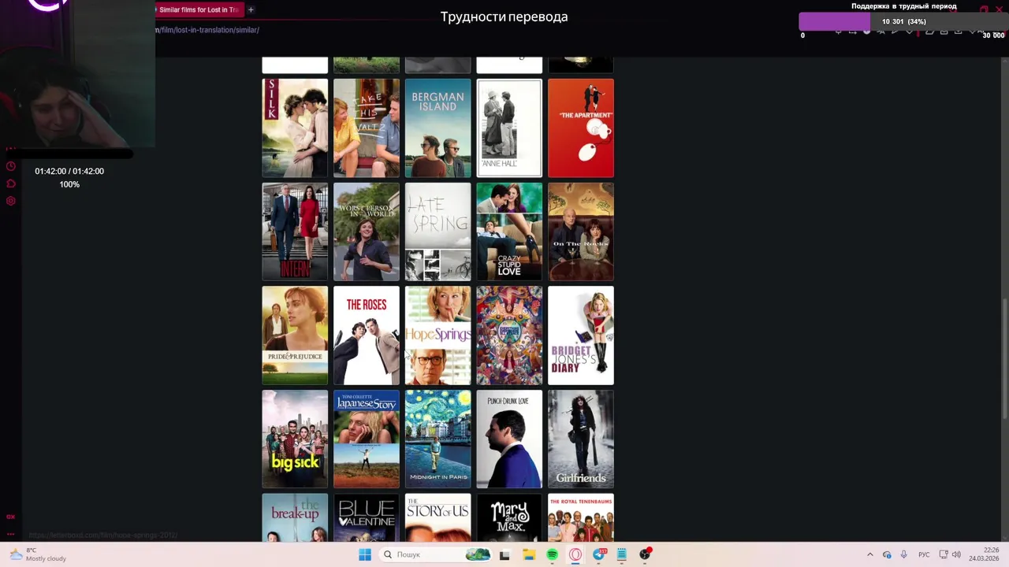Open the Pride & Prejudice poster

(295, 335)
